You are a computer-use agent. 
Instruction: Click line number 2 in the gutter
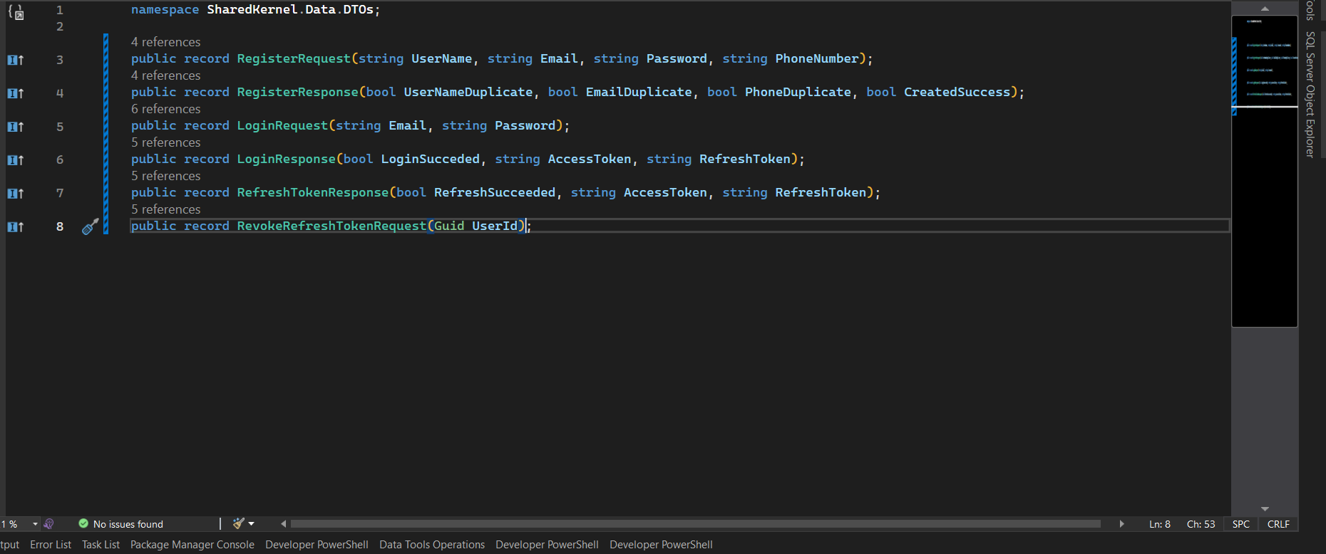(60, 26)
